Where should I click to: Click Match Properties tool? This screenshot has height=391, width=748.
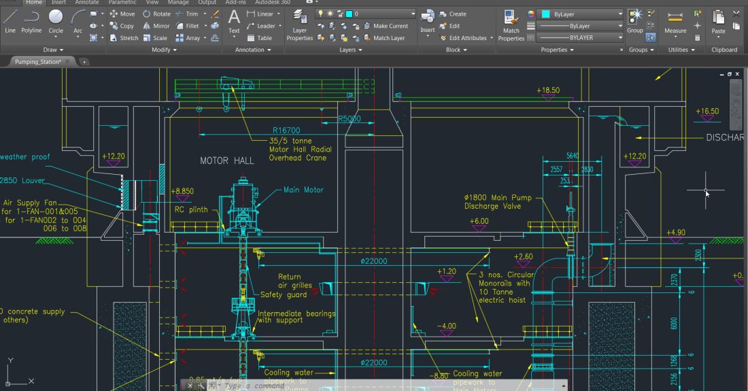coord(511,24)
